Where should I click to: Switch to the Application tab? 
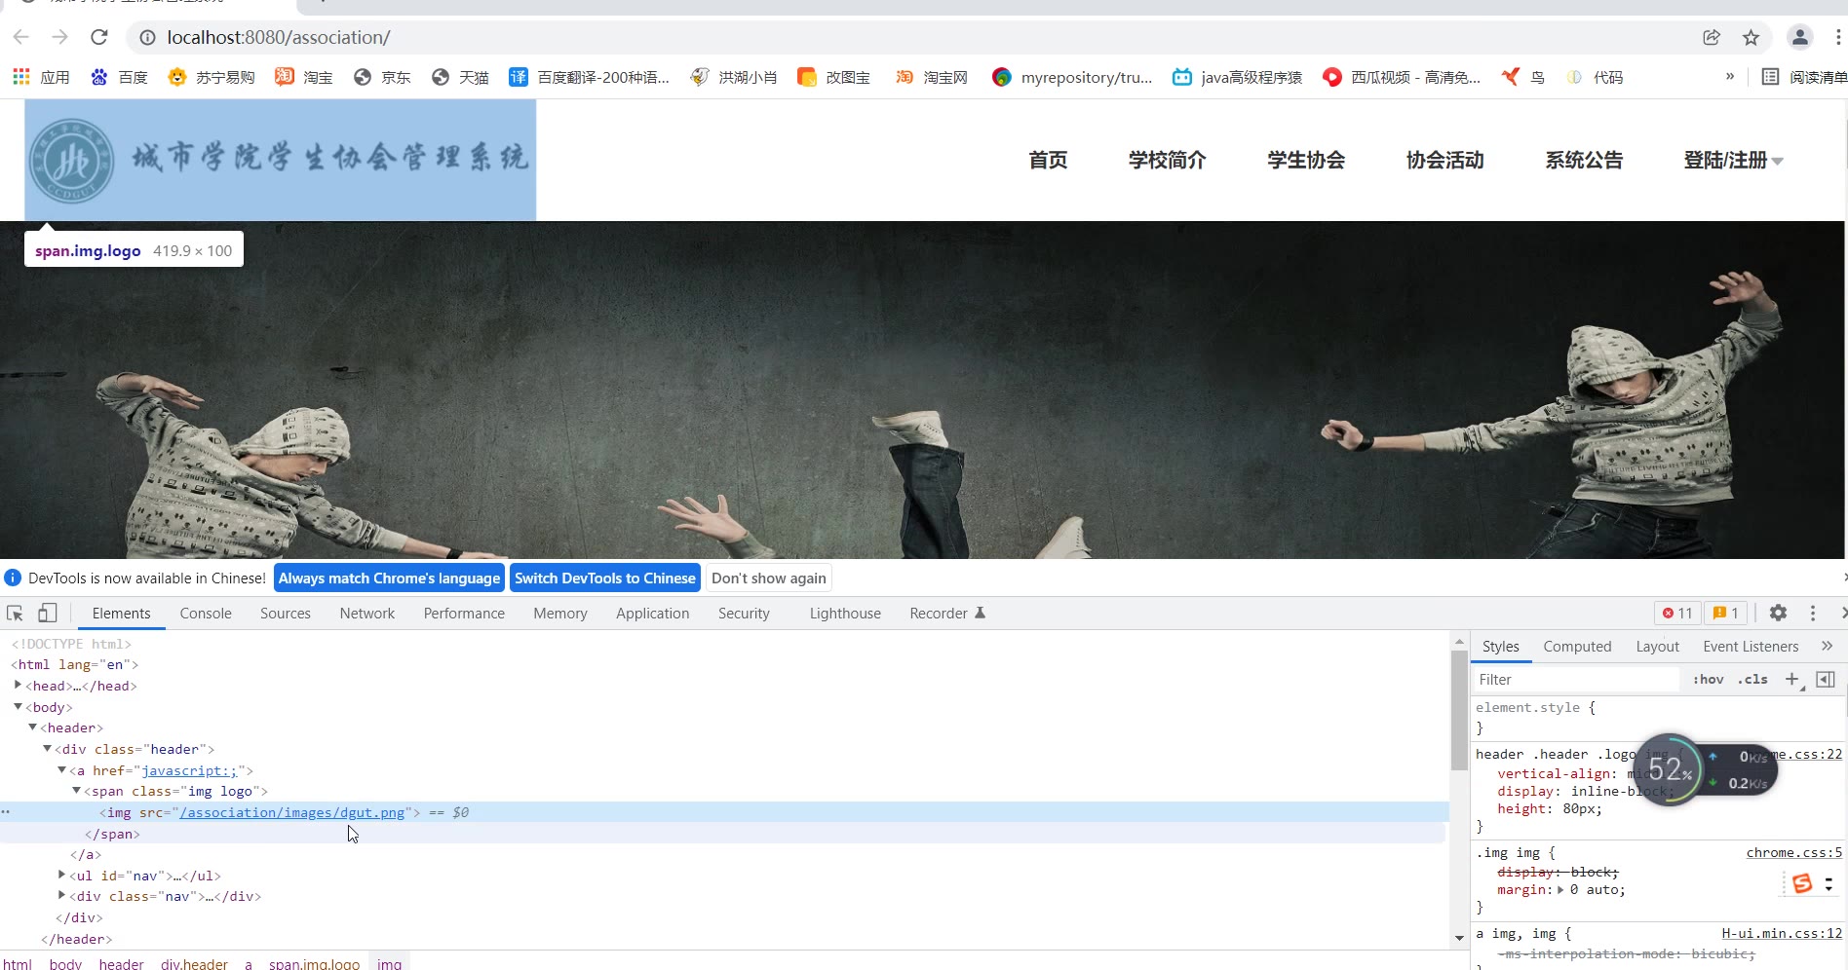[x=653, y=614]
